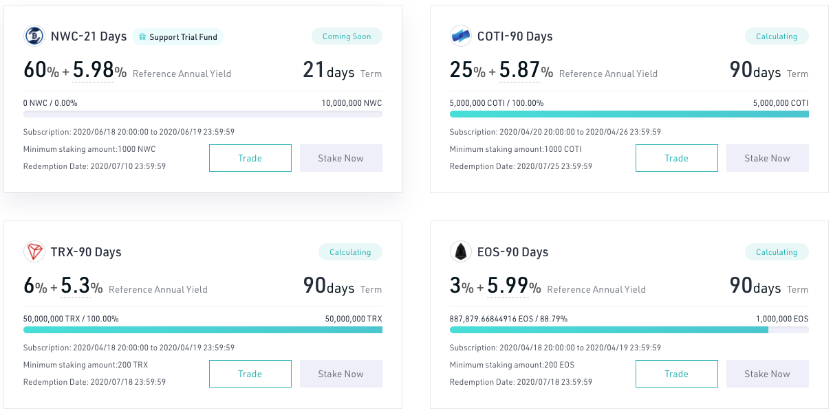The height and width of the screenshot is (415, 833).
Task: Click 'Reference Annual Yield' on the TRX card
Action: coord(158,289)
